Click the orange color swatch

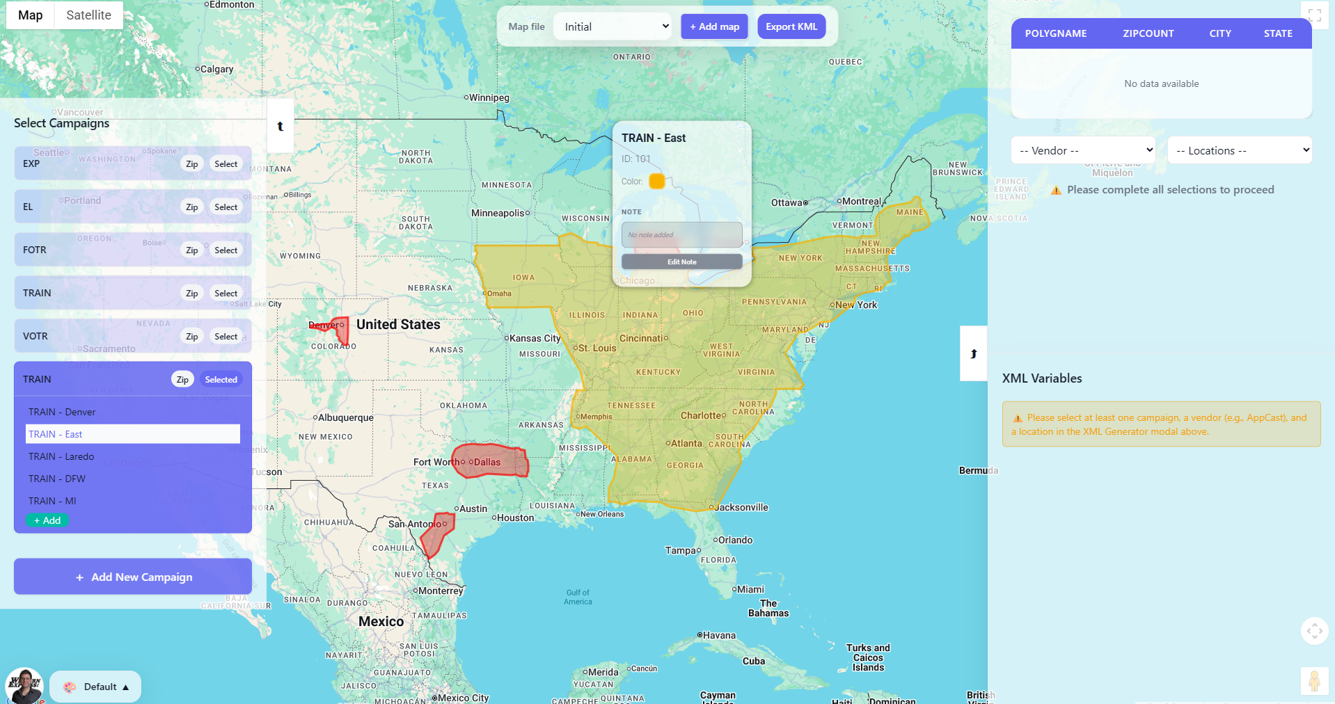656,182
